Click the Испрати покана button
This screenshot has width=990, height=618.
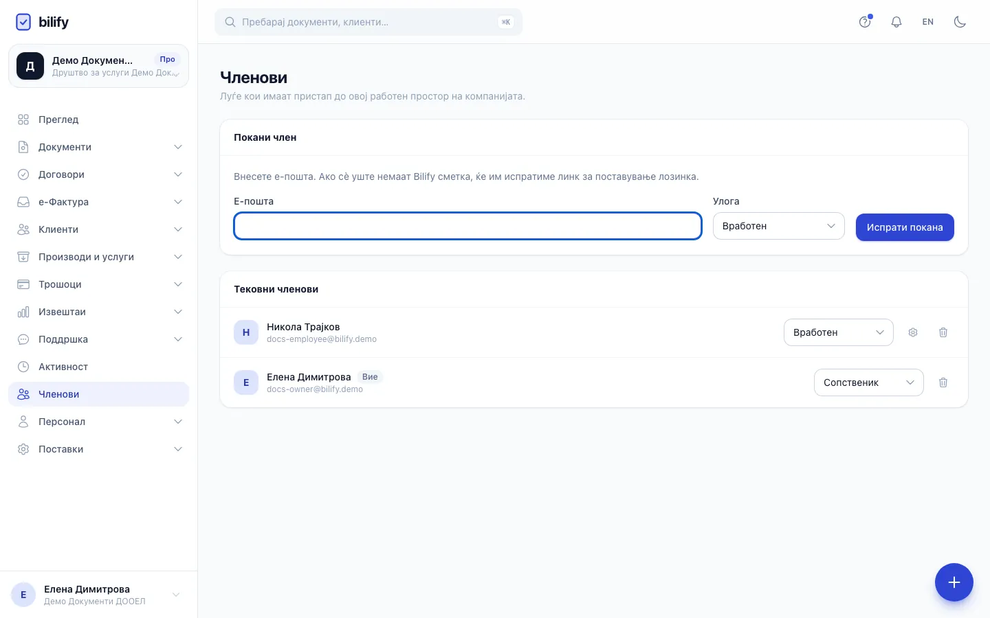coord(905,227)
